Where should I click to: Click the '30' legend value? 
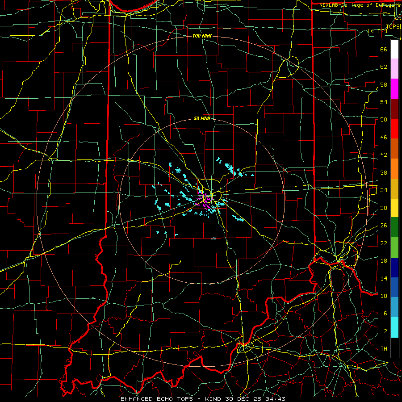point(384,208)
